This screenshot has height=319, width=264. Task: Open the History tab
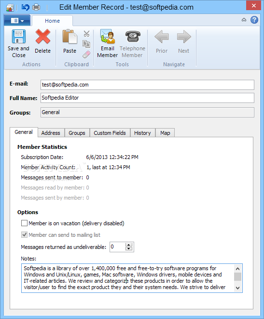142,133
